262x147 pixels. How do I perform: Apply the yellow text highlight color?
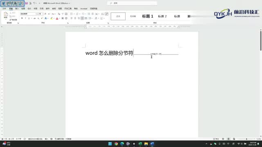click(52, 18)
